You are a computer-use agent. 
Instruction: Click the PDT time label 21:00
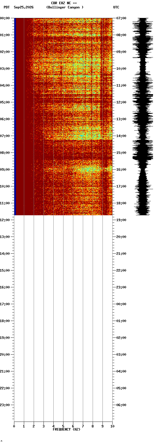coord(5,371)
